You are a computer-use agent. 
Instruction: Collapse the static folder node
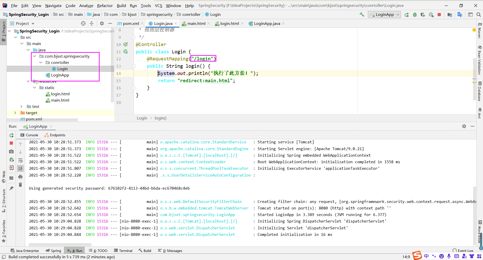coord(34,88)
